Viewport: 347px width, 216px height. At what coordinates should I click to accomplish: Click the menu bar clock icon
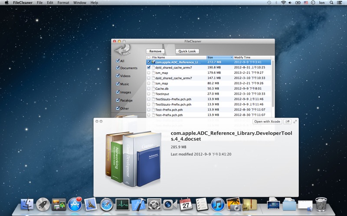313,3
